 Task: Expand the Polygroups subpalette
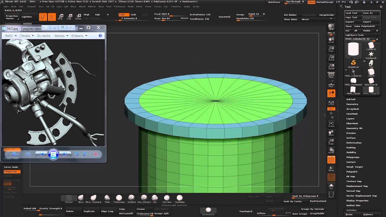(x=353, y=157)
